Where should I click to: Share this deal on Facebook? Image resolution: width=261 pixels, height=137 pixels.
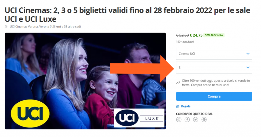(x=187, y=119)
